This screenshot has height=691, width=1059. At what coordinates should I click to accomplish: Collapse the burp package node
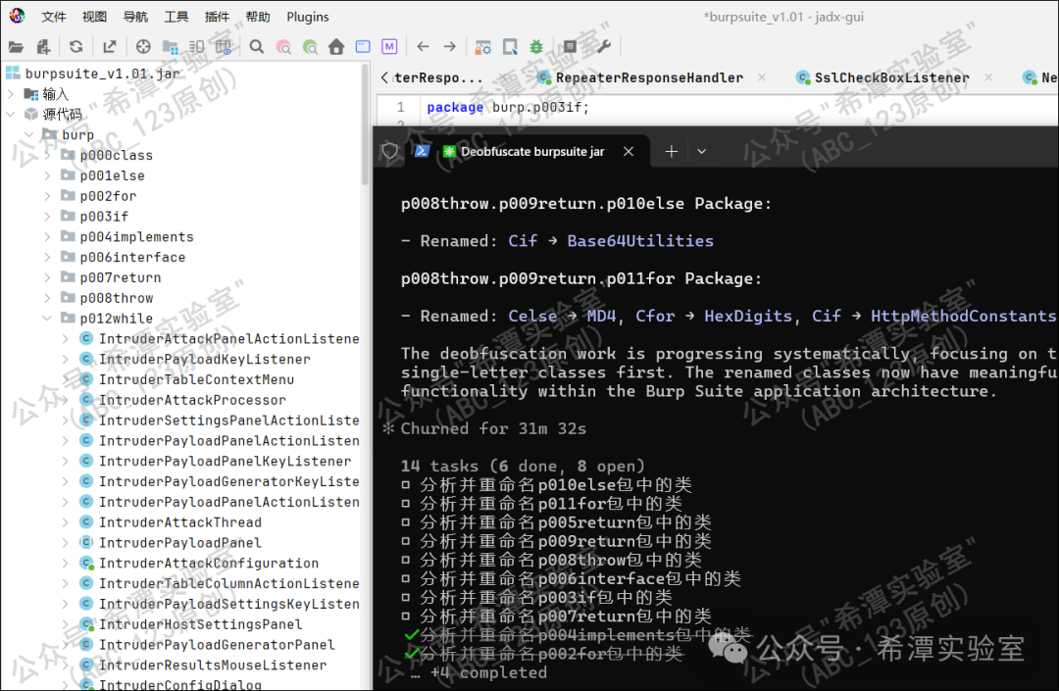pos(29,134)
